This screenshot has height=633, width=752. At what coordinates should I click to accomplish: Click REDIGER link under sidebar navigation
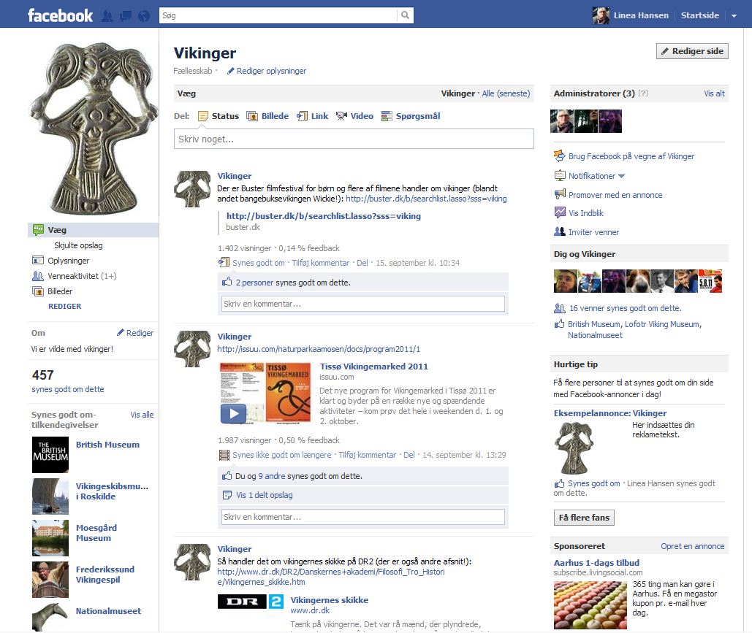click(x=65, y=306)
